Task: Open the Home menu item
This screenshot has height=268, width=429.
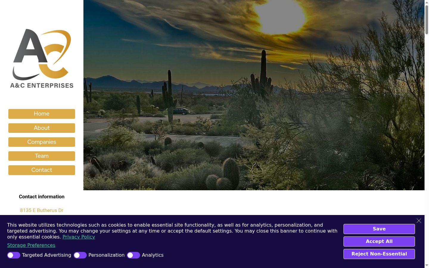Action: coord(42,114)
